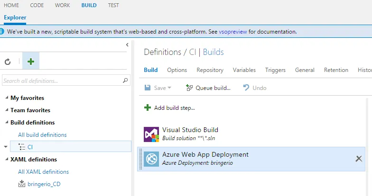Collapse the My favorites section
Viewport: 372px width, 196px height.
point(6,98)
